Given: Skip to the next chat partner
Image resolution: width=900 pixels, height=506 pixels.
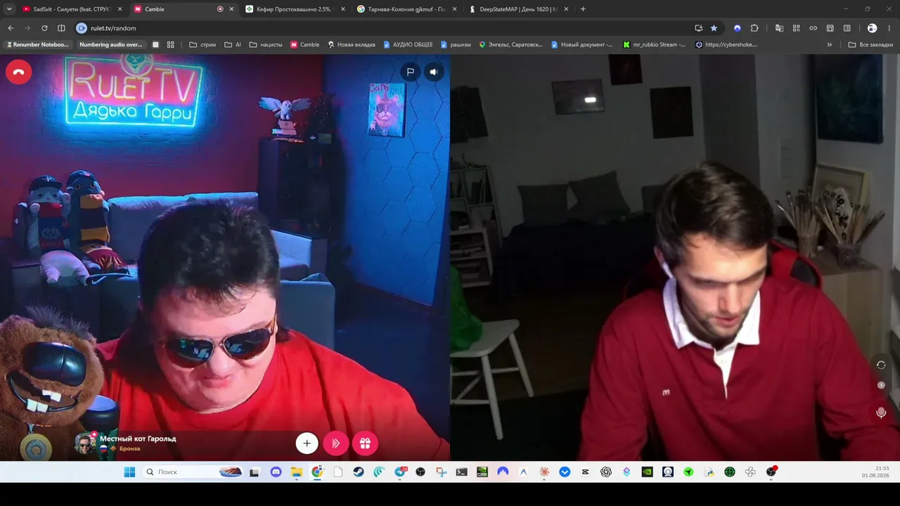Looking at the screenshot, I should [335, 443].
